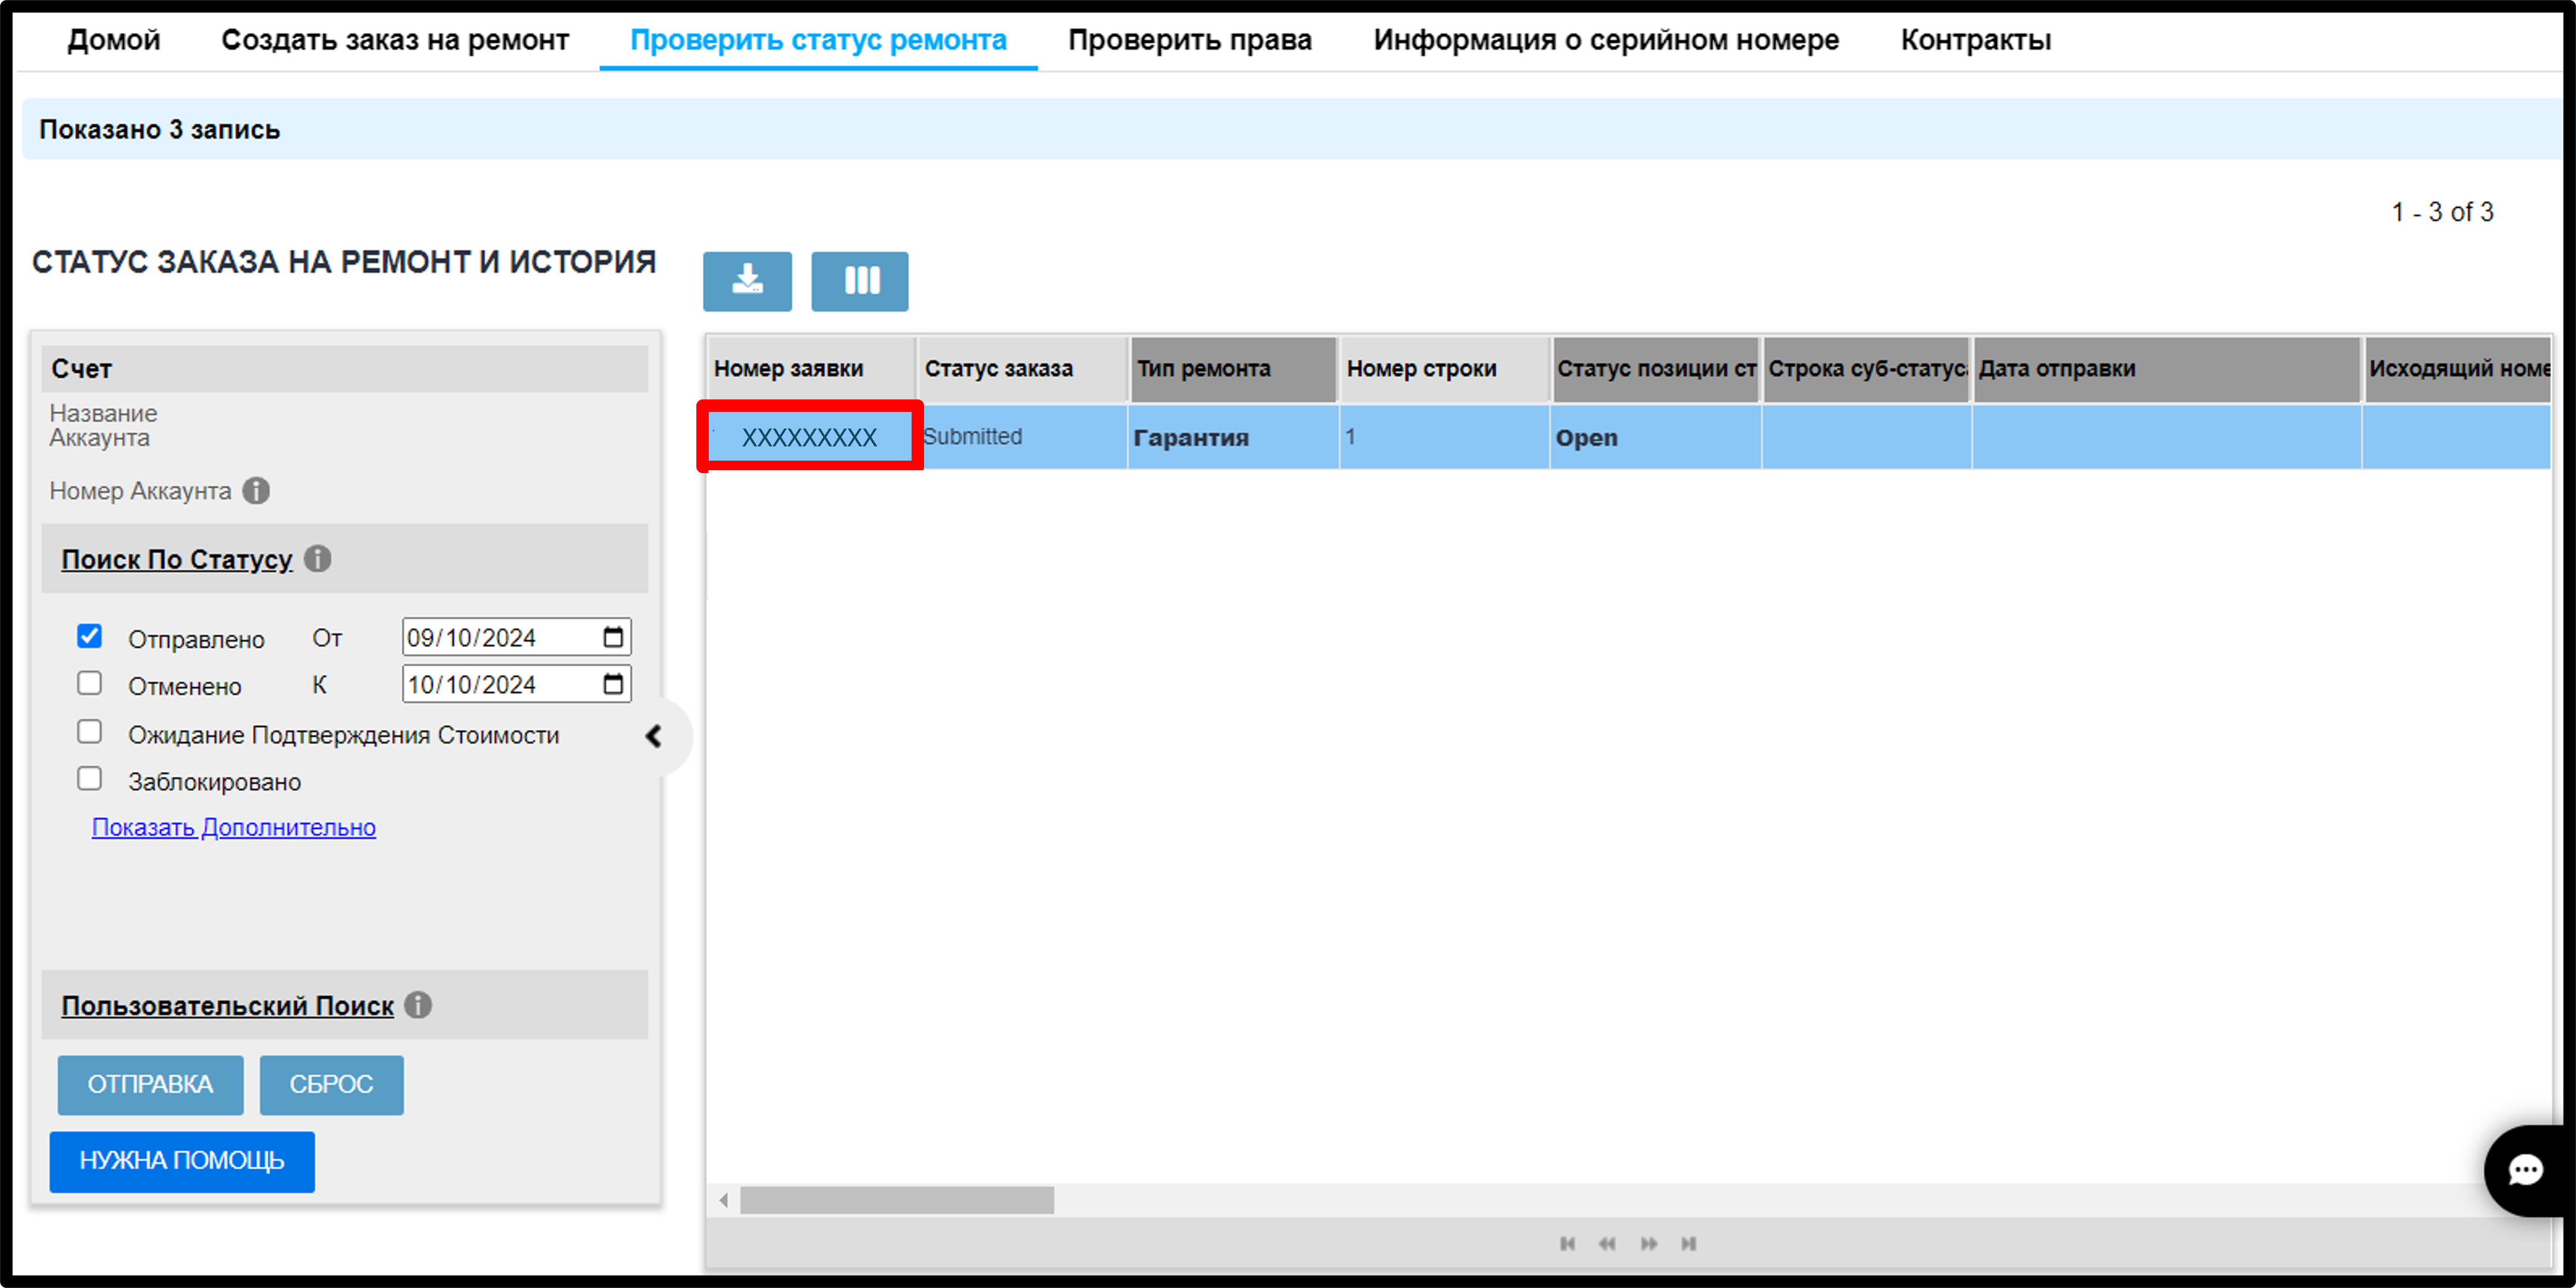
Task: Sort by Статус позиции column header
Action: point(1655,369)
